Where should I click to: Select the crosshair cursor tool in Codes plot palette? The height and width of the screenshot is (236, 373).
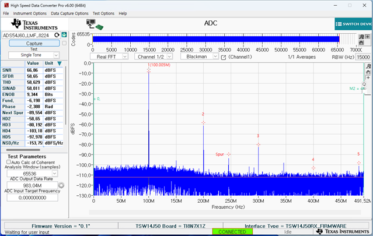tap(368, 37)
